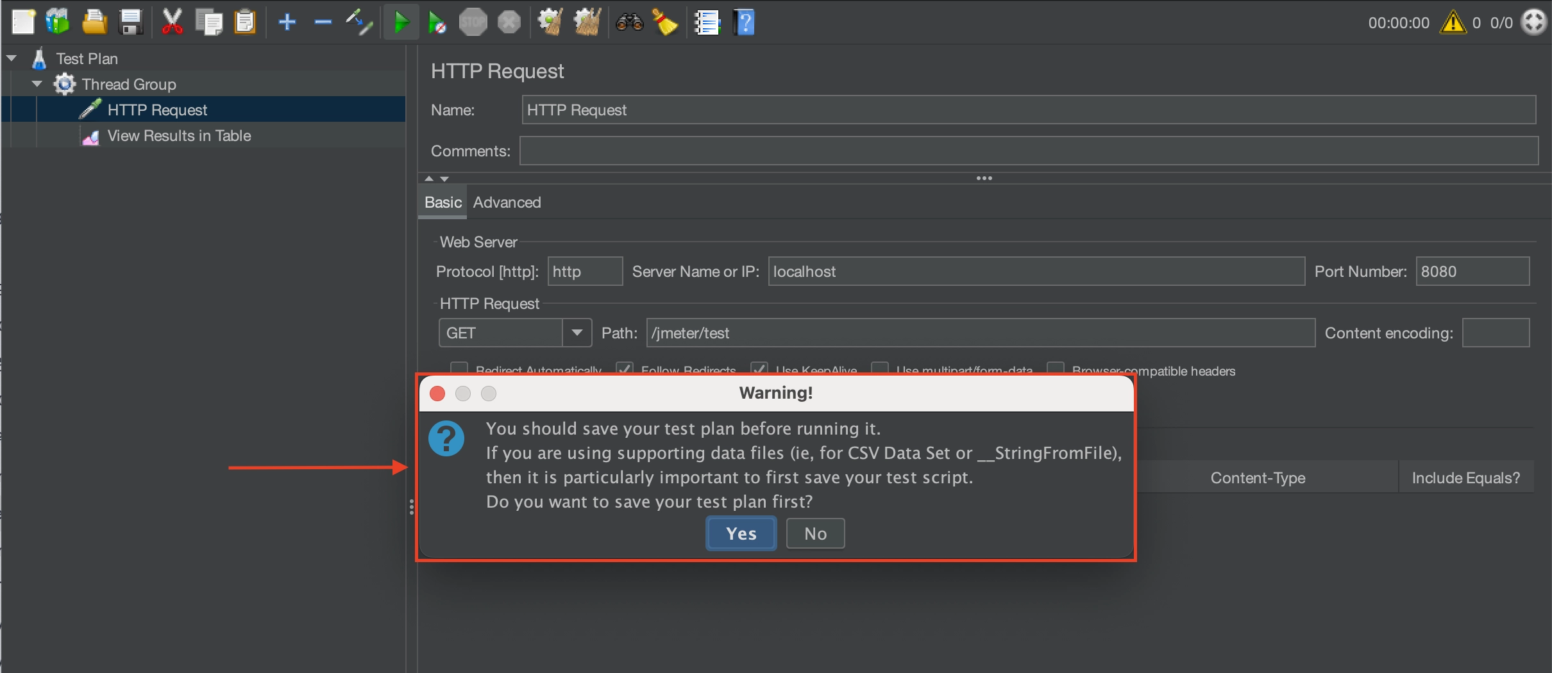Stop the test using the Stop icon
The width and height of the screenshot is (1552, 673).
(473, 22)
